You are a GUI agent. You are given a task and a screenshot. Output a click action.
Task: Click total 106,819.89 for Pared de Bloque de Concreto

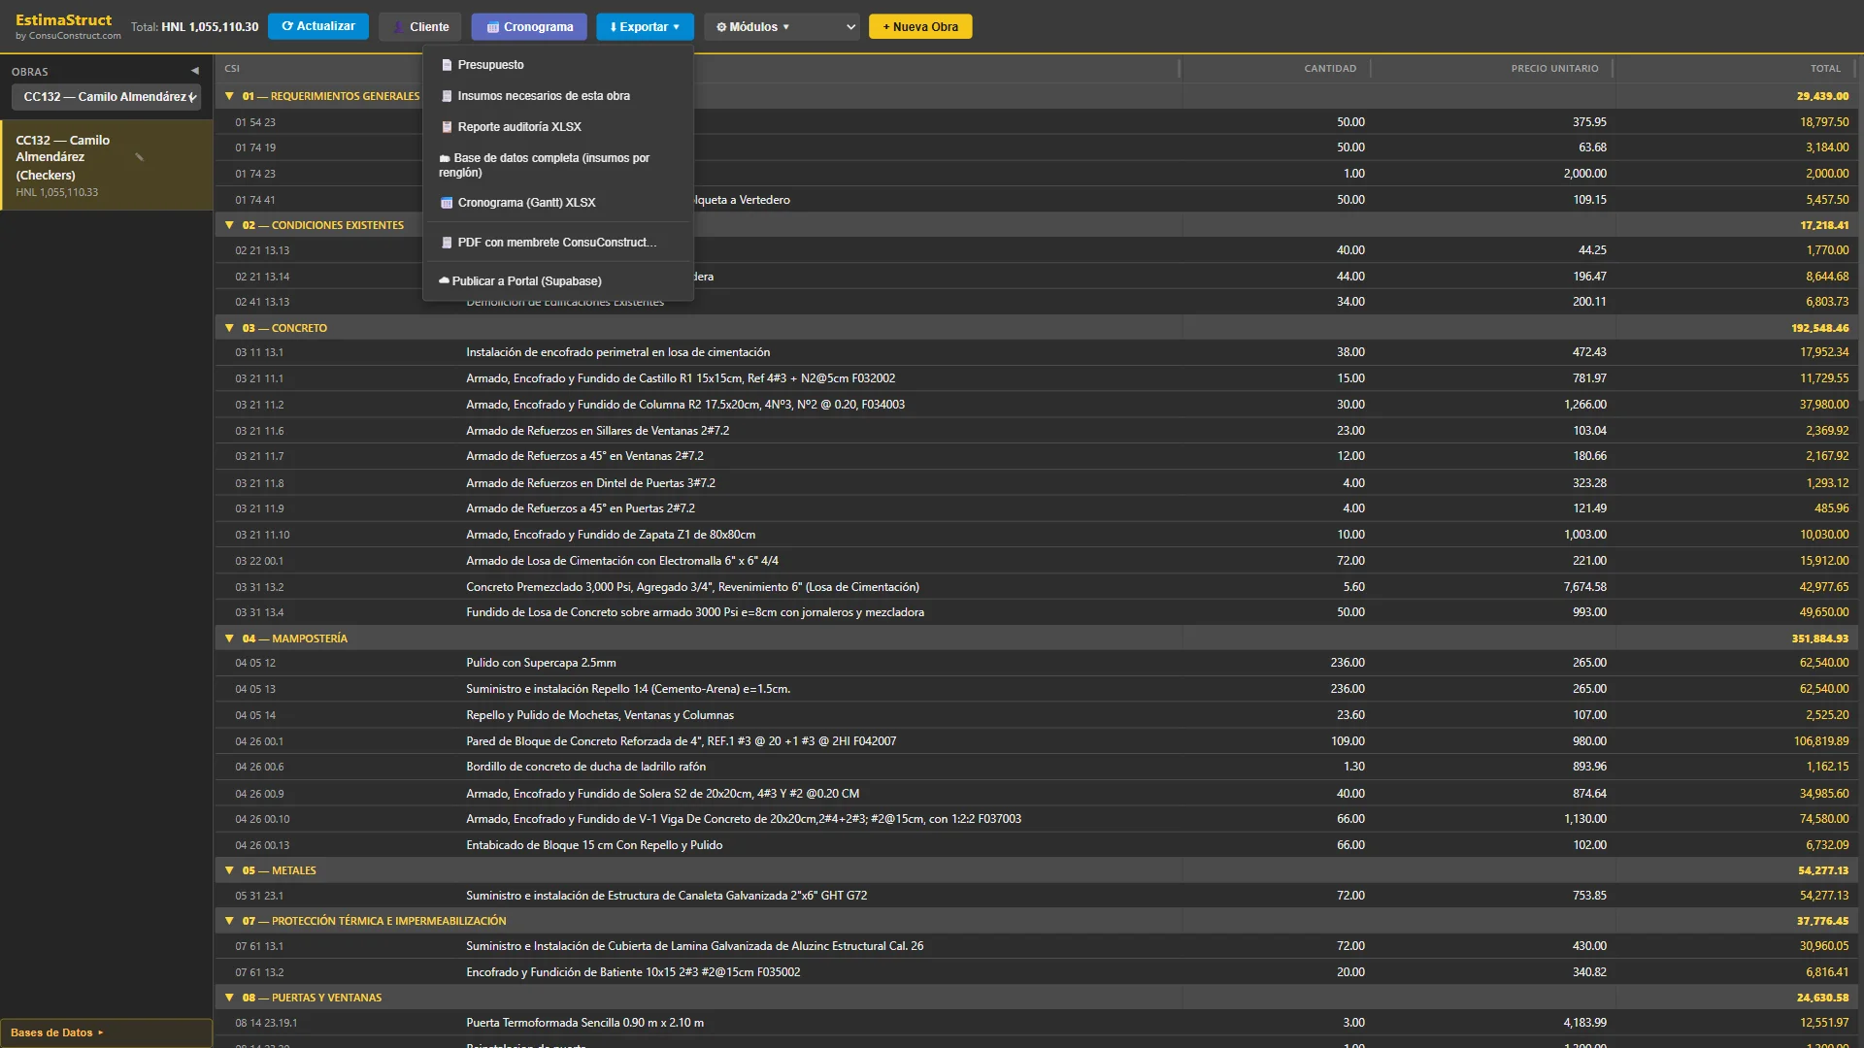[1821, 741]
